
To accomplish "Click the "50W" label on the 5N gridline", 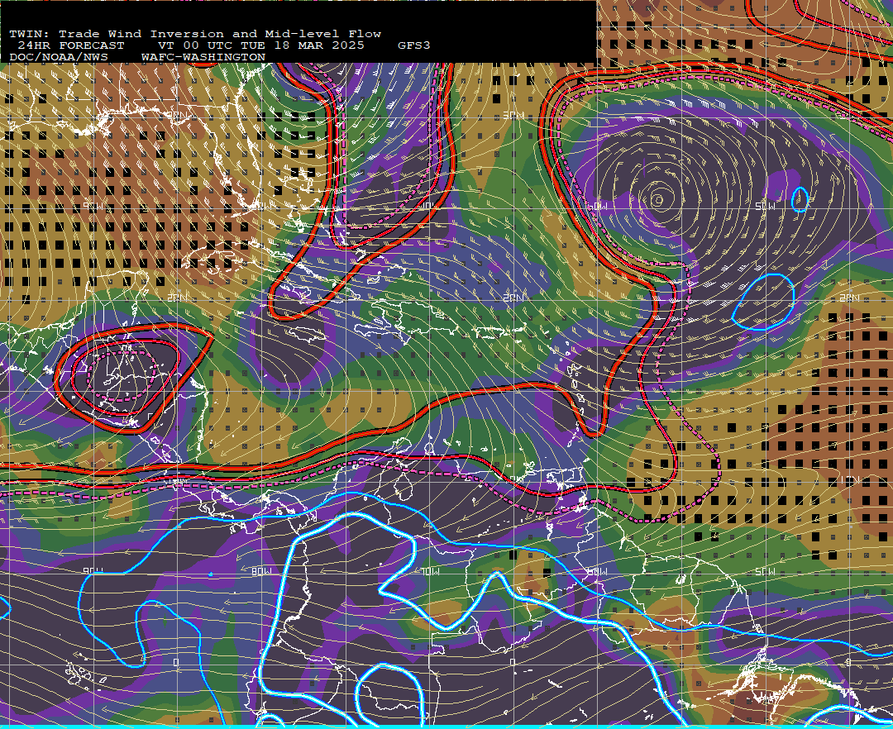I will tap(765, 571).
